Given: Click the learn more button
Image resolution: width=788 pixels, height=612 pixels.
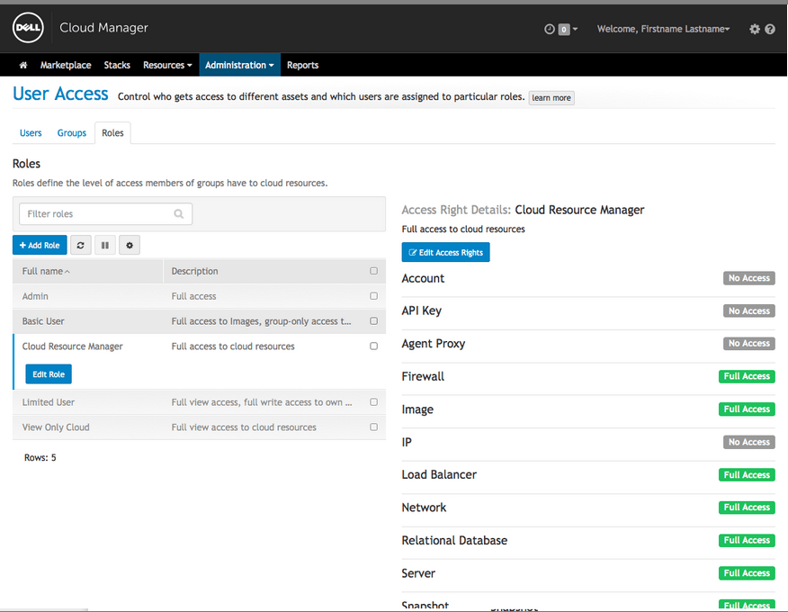Looking at the screenshot, I should [551, 97].
